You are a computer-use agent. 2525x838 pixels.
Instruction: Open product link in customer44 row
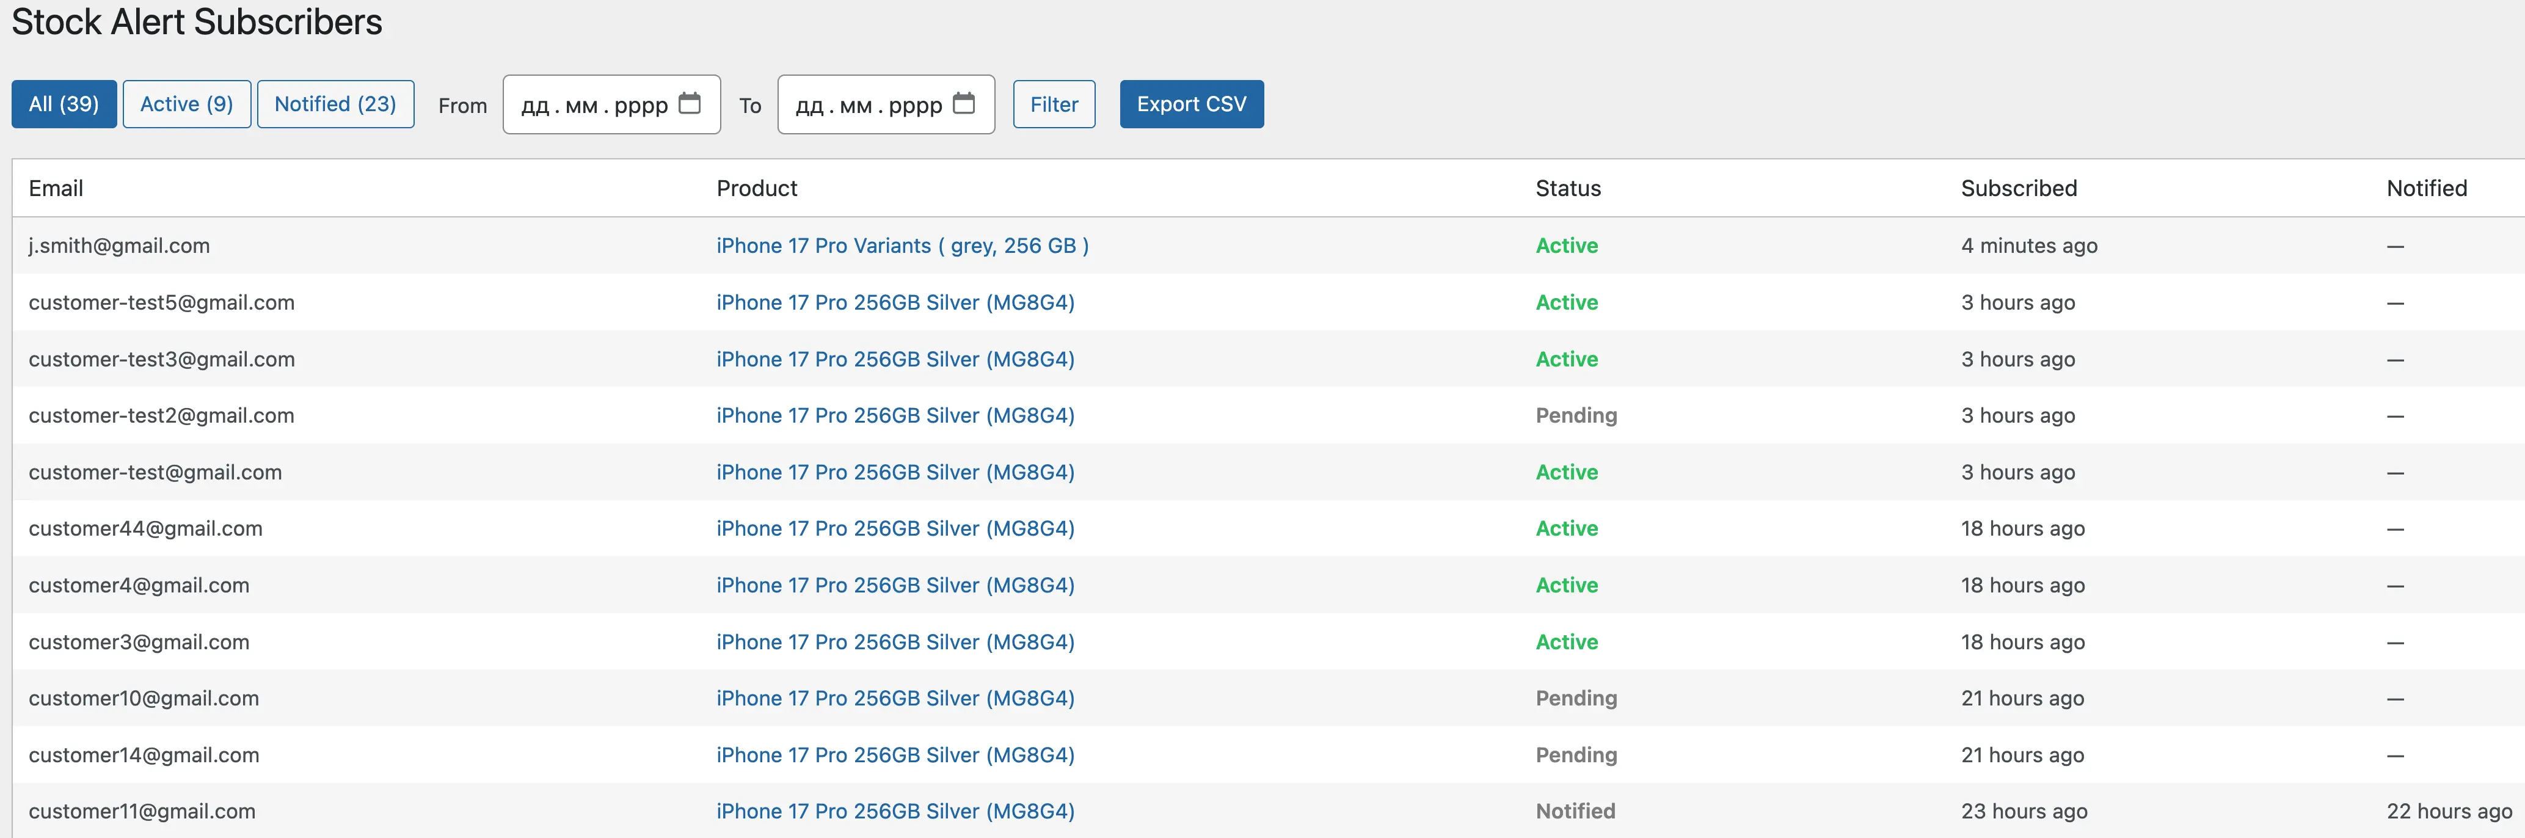tap(895, 528)
